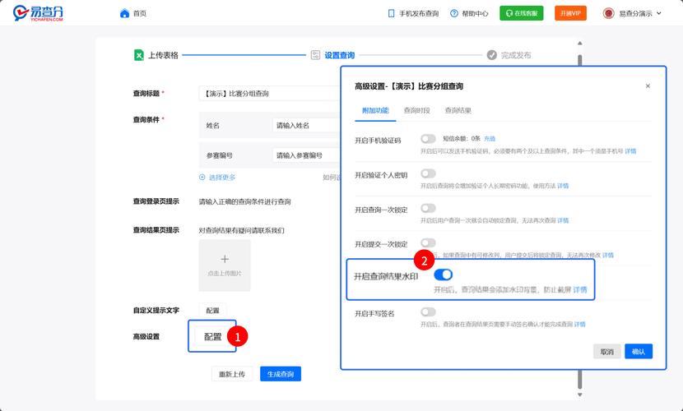Click the 请输入参赛编号 input field
This screenshot has height=411, width=683.
tap(306, 155)
